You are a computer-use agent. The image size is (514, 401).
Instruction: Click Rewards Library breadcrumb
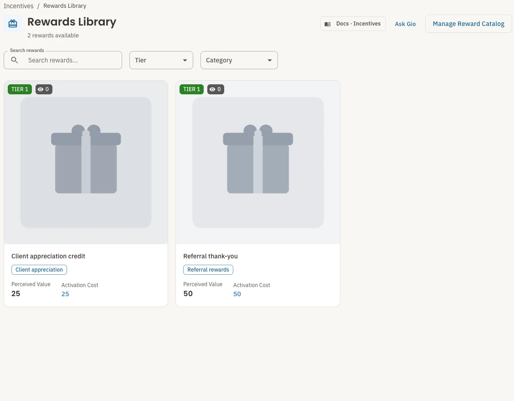[x=65, y=6]
